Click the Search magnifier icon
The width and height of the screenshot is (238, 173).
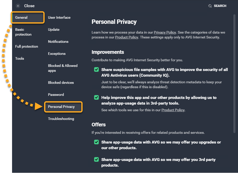(210, 6)
